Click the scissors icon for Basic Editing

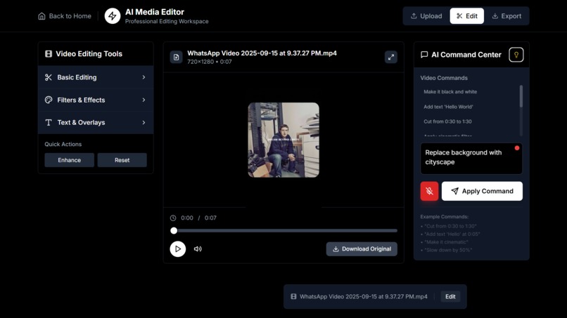(49, 77)
